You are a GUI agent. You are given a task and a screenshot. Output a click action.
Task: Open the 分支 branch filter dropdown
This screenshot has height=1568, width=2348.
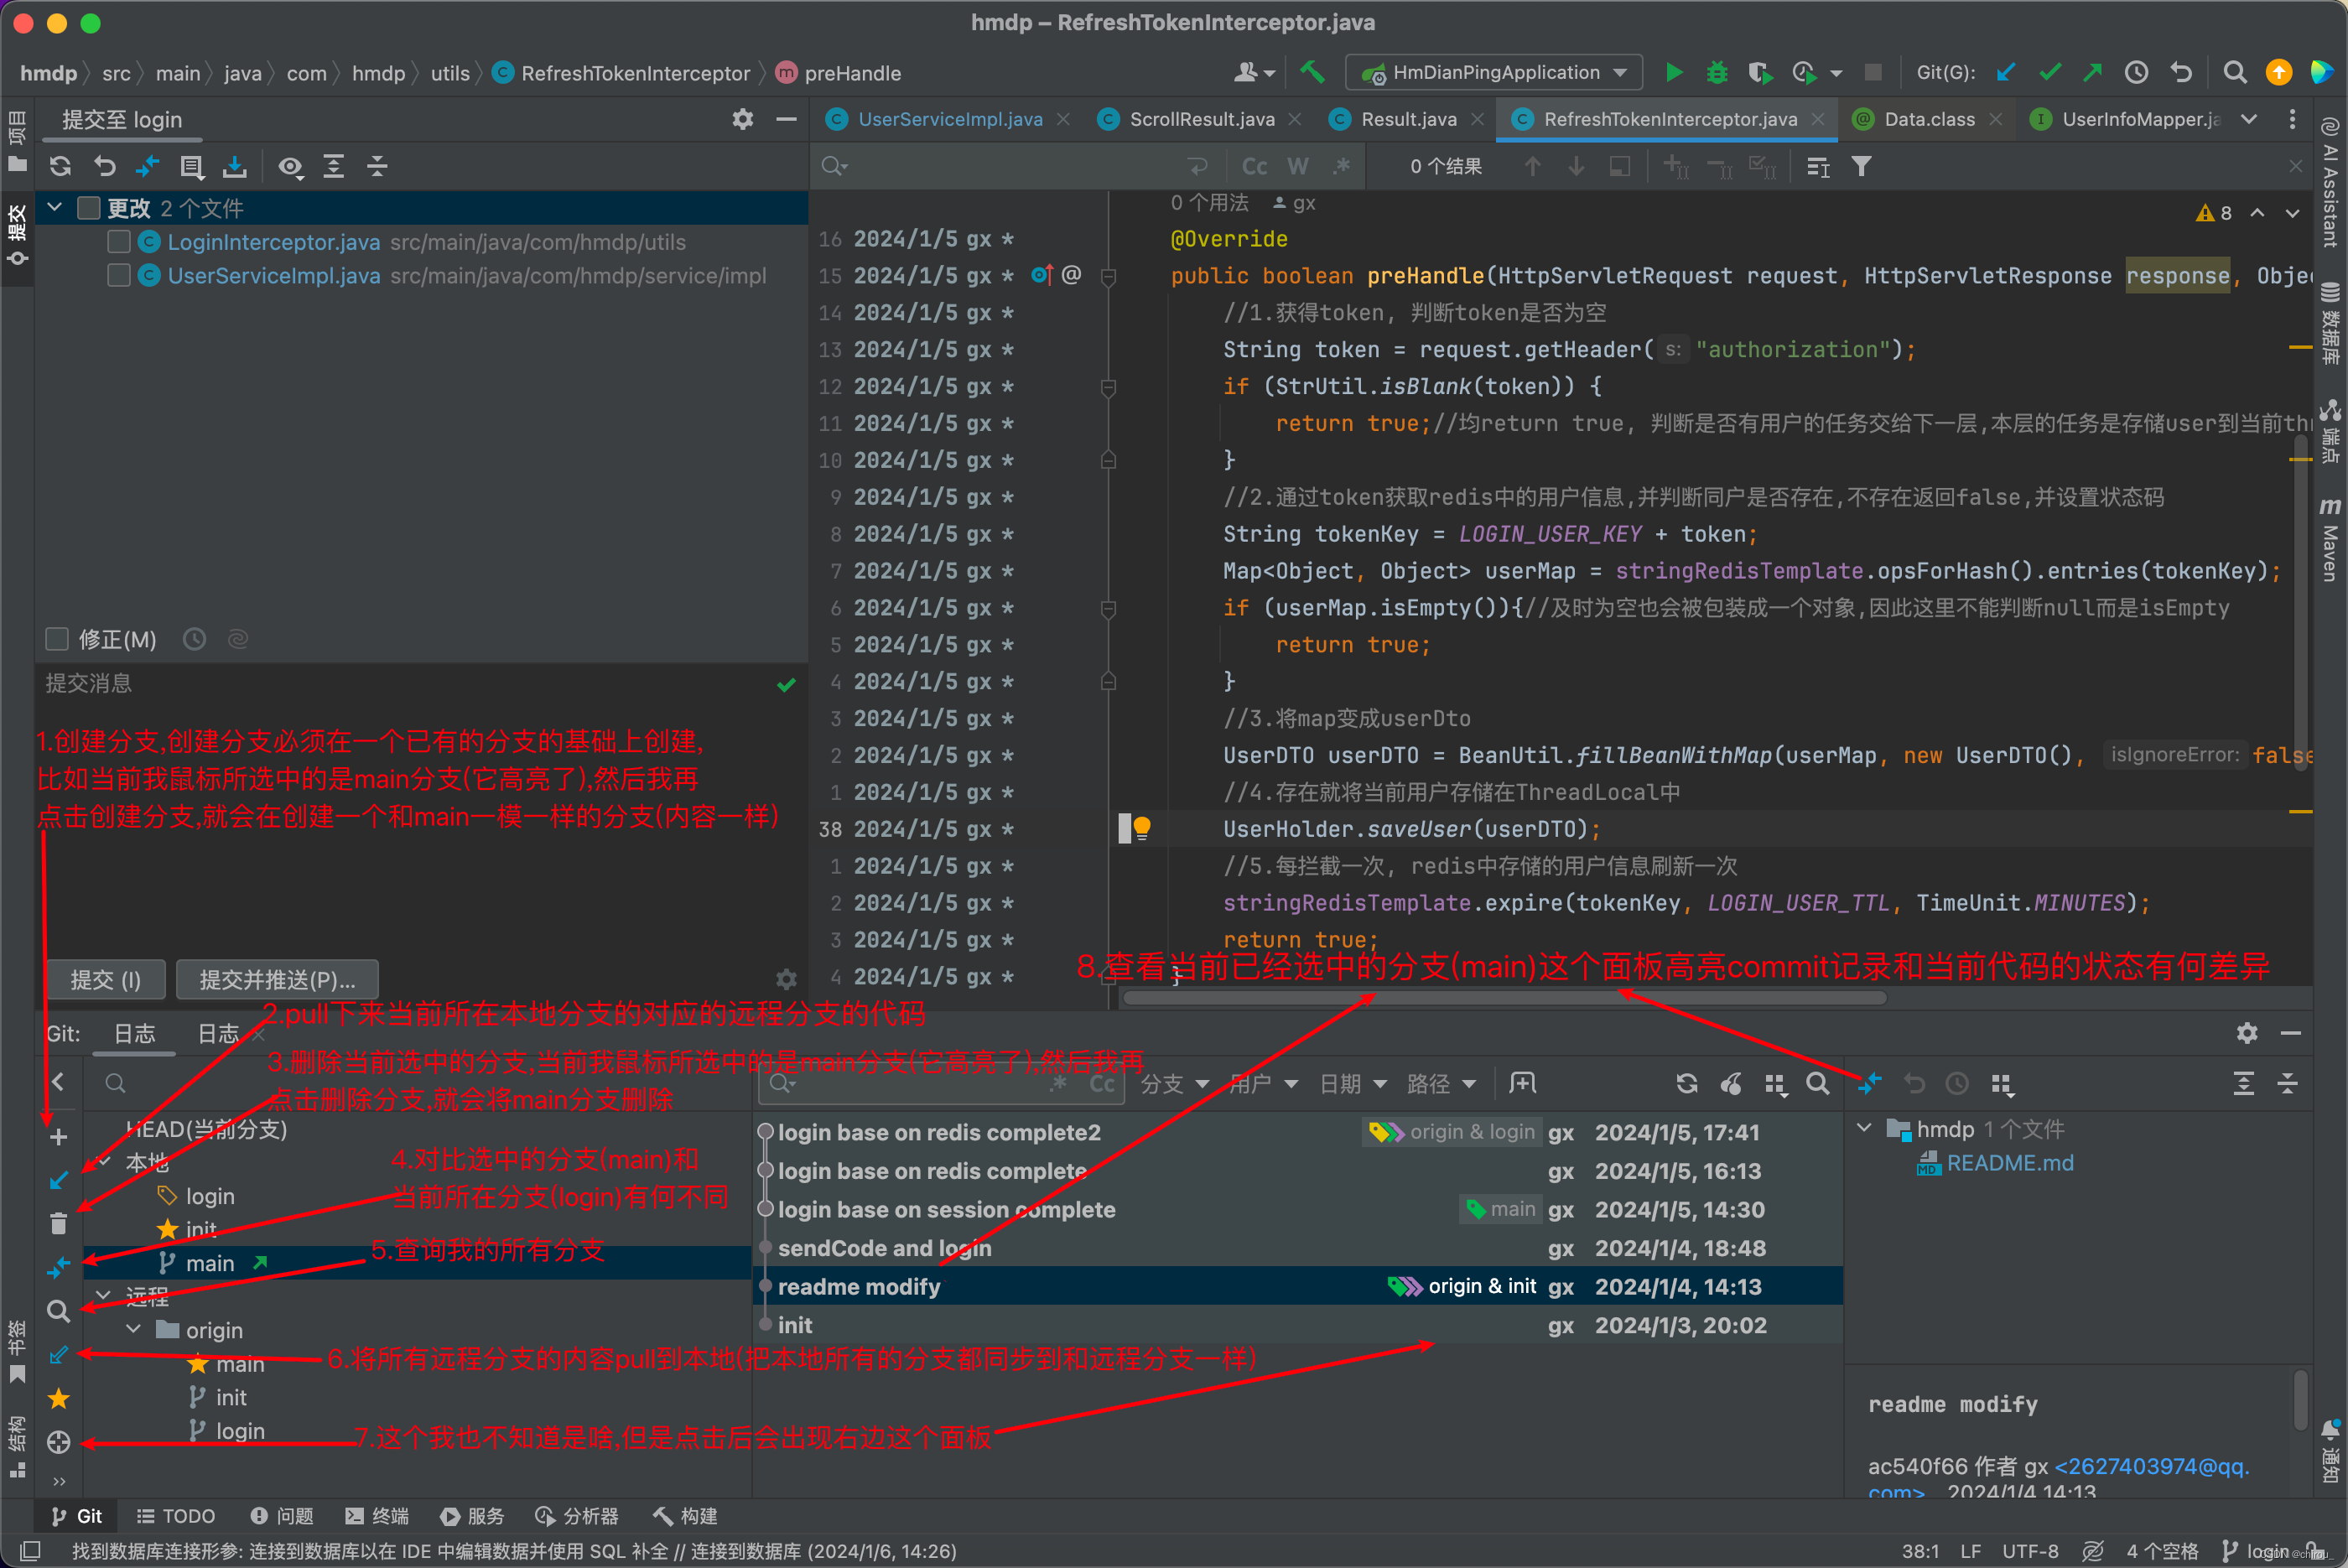tap(1175, 1084)
